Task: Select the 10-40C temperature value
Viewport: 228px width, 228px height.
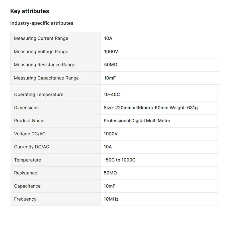Action: [x=112, y=95]
